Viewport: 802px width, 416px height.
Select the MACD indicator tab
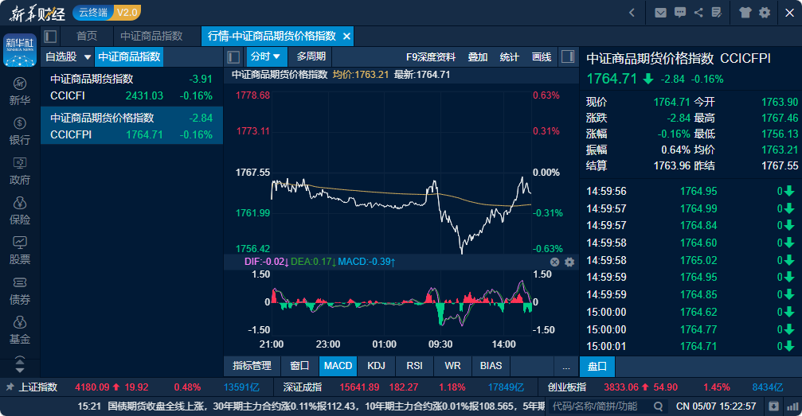(338, 366)
